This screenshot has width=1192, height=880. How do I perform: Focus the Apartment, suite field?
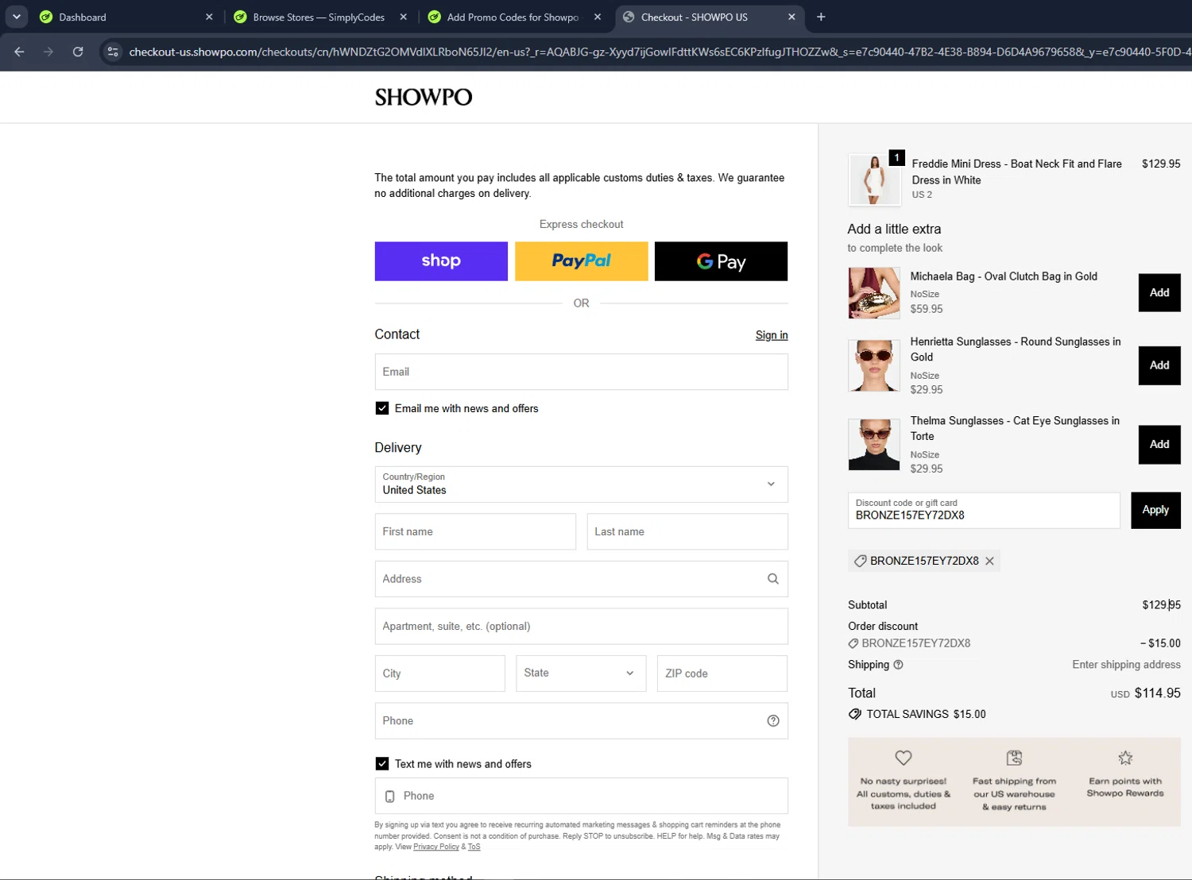coord(582,626)
